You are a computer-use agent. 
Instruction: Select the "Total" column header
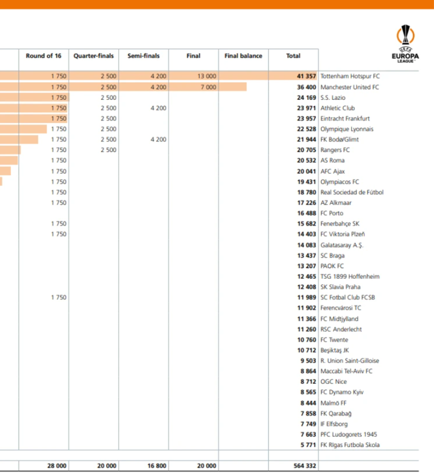point(293,56)
